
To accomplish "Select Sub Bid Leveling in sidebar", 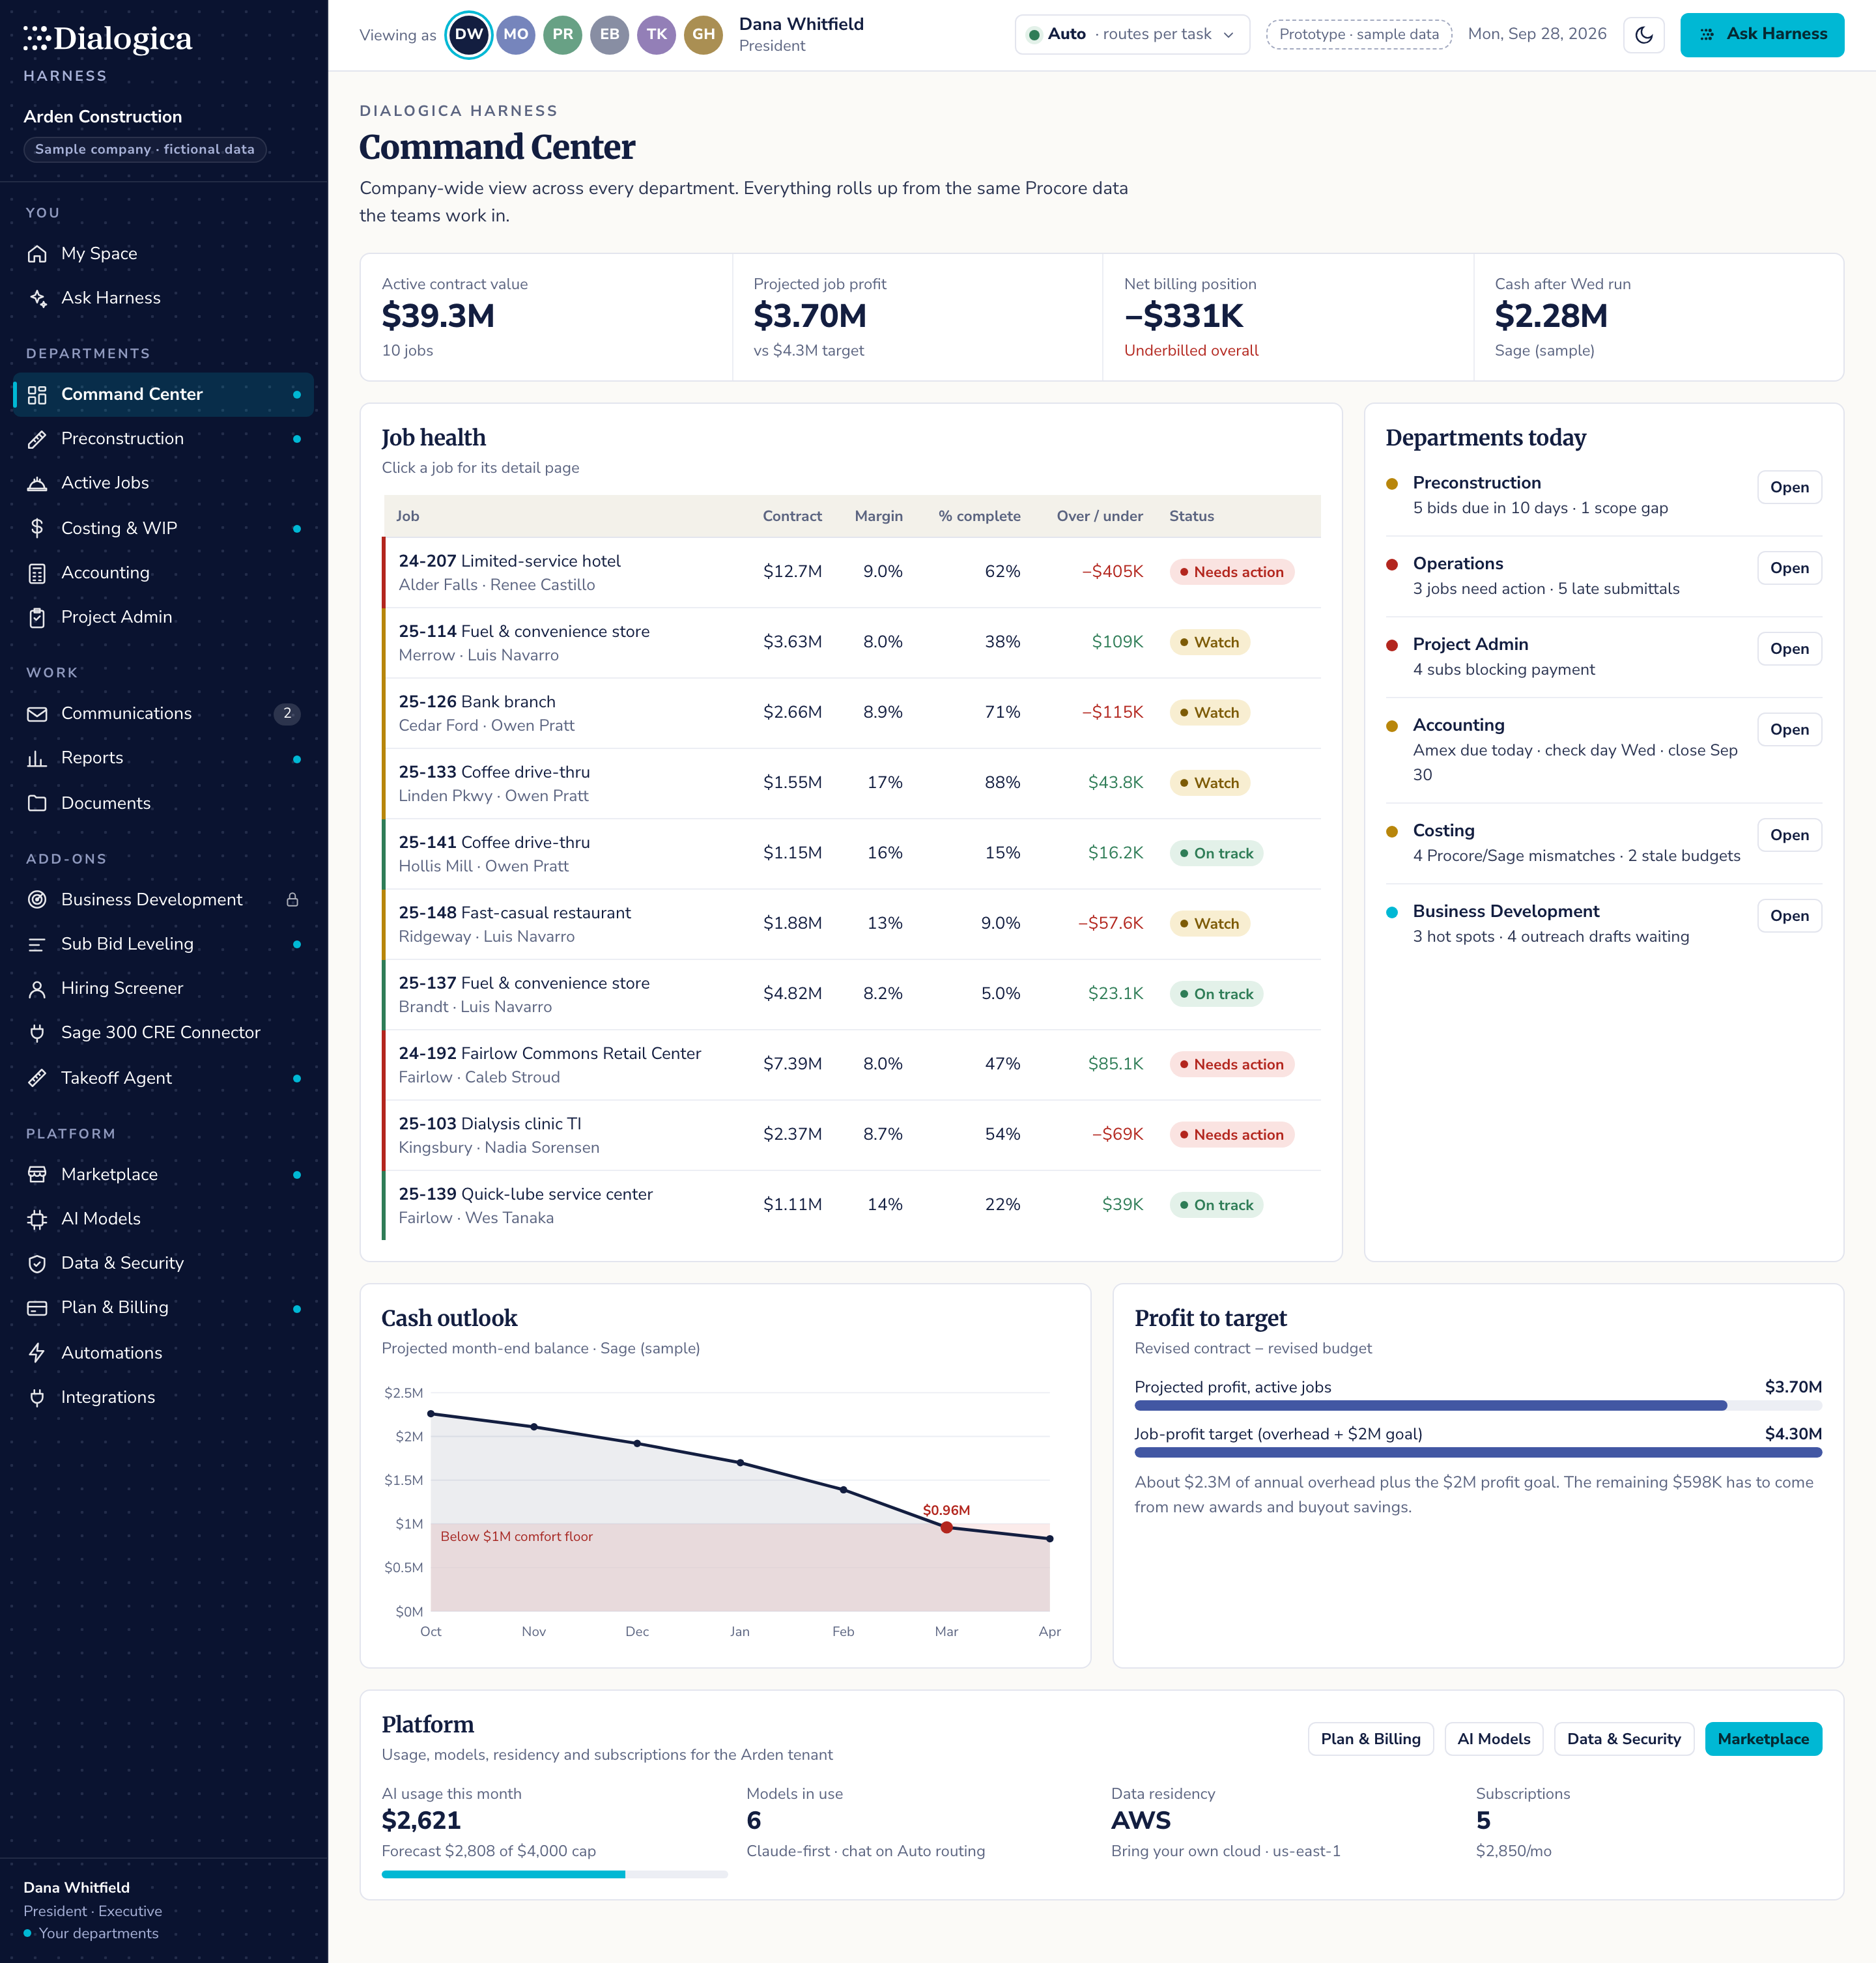I will (x=163, y=944).
